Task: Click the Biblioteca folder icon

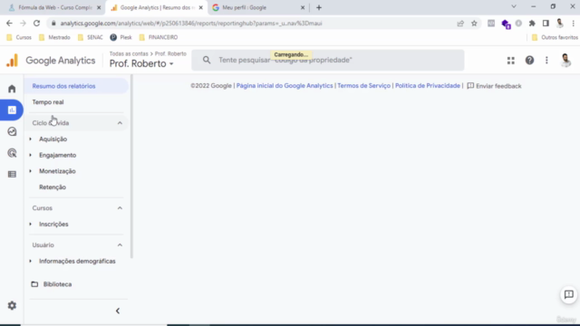Action: pyautogui.click(x=34, y=284)
